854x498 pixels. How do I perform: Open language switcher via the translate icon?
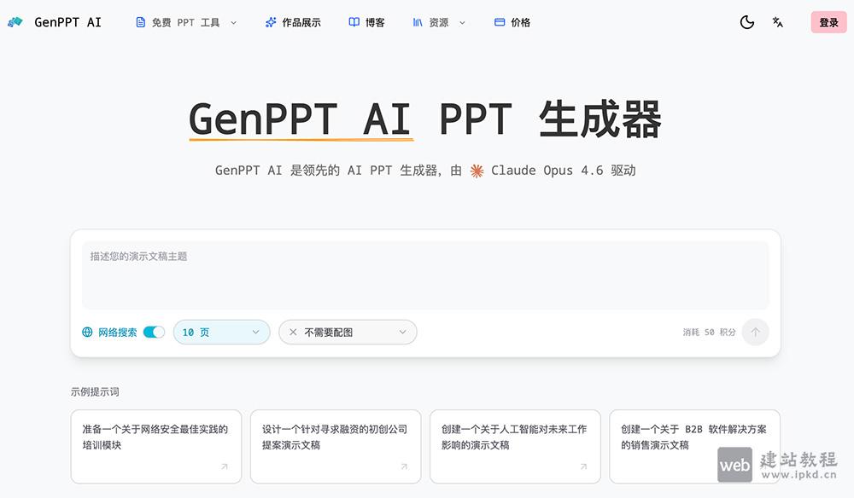[x=777, y=22]
